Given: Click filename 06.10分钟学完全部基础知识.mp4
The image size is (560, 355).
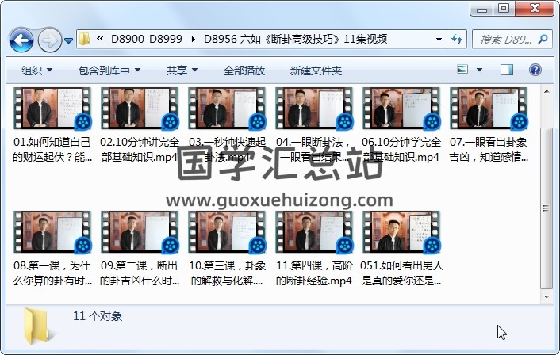Looking at the screenshot, I should coord(401,150).
